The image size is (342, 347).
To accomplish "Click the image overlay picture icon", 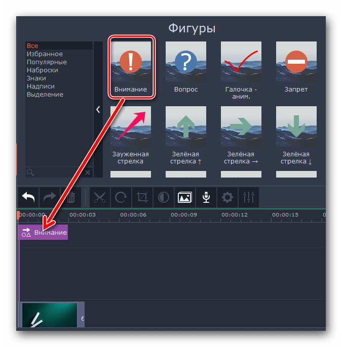I will pos(185,197).
